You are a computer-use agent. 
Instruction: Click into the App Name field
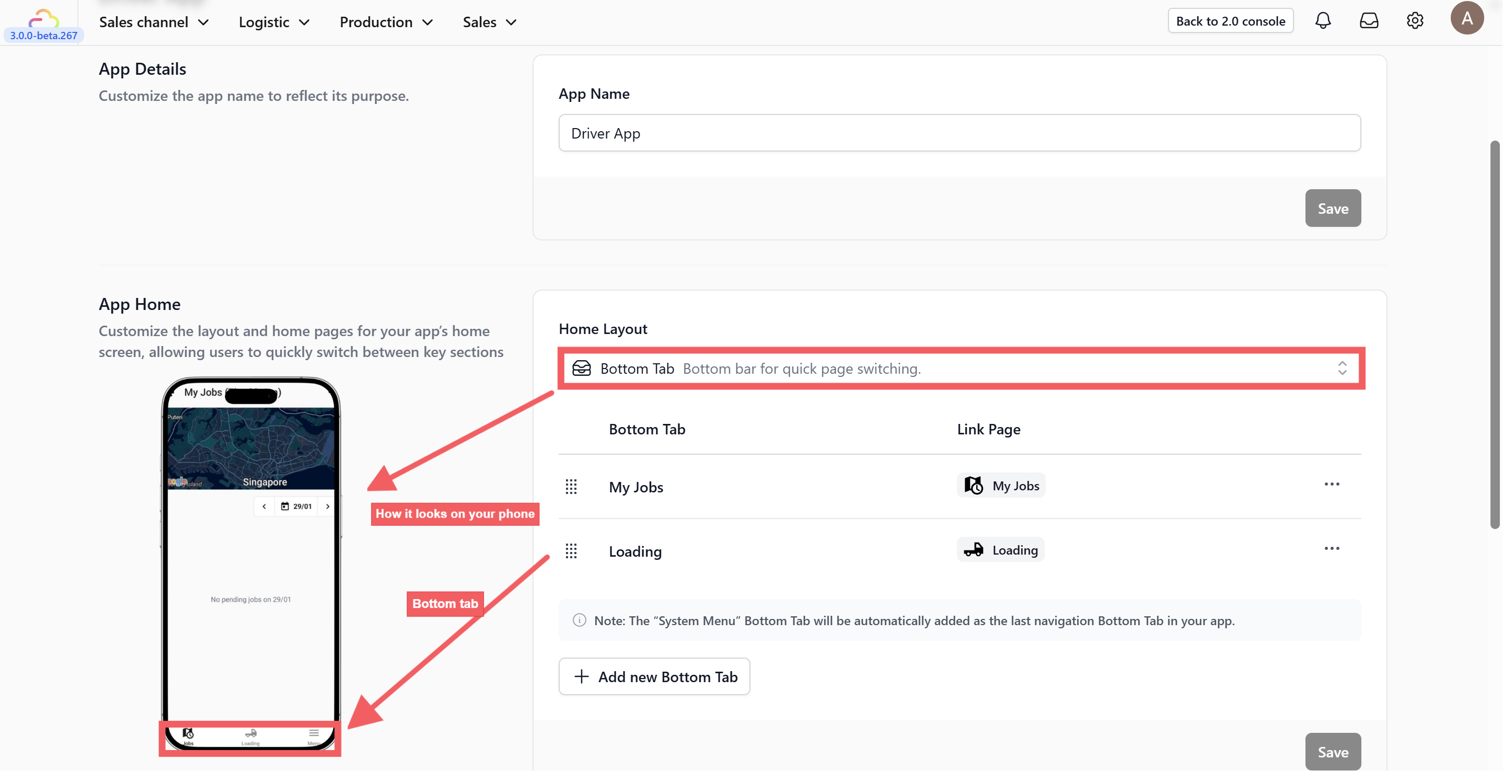(x=959, y=133)
